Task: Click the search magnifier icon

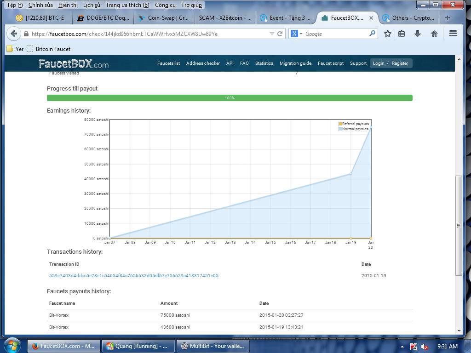Action: click(x=372, y=34)
